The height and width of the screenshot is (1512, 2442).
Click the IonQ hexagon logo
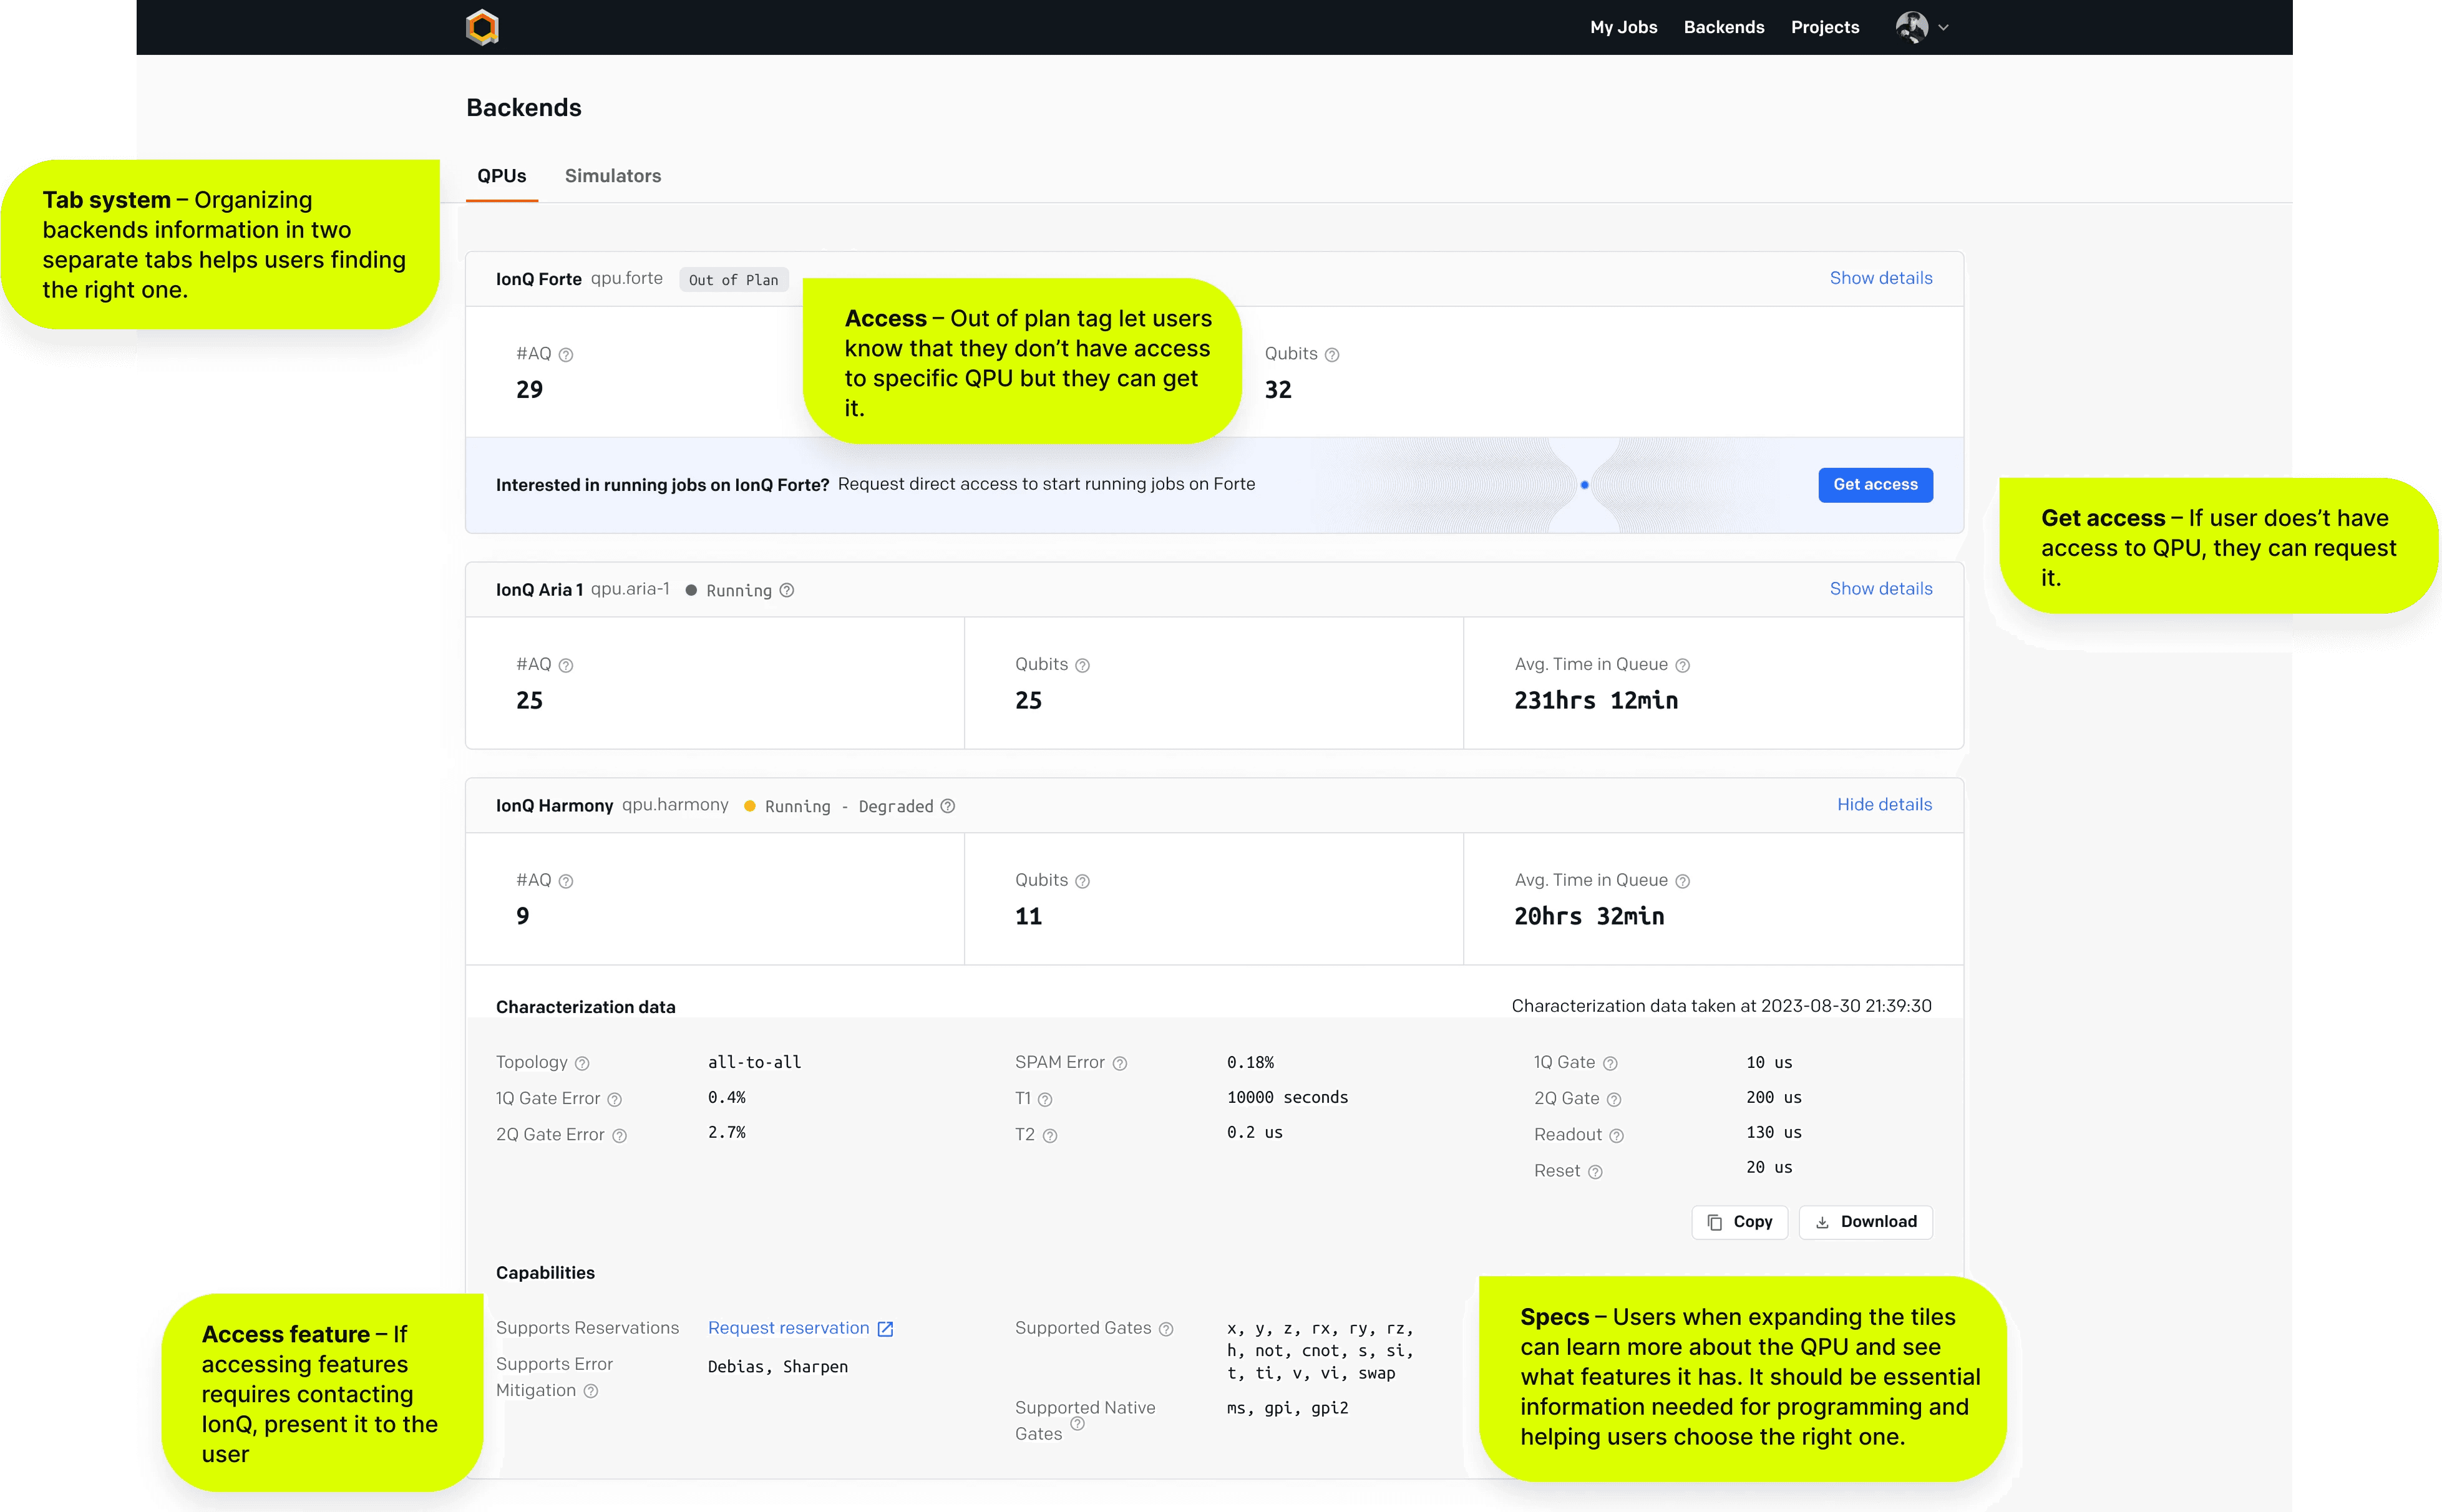coord(482,27)
